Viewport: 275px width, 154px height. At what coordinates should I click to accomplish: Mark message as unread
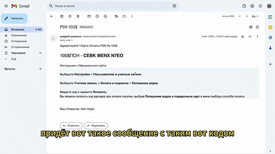[x=89, y=16]
